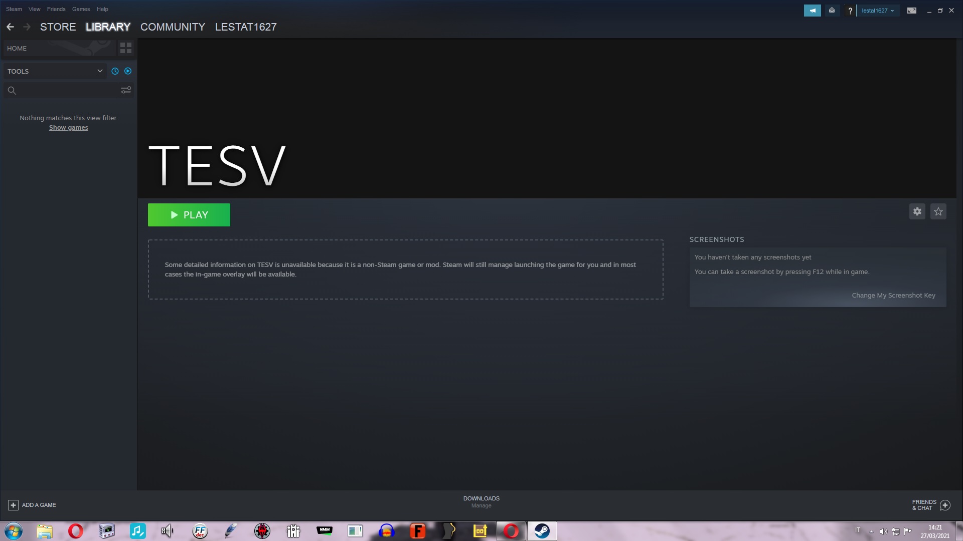Show hidden tray icons arrow

(x=871, y=531)
